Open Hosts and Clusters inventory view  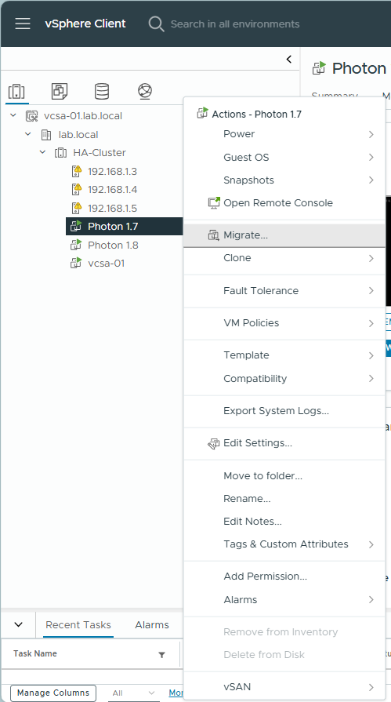[x=16, y=91]
